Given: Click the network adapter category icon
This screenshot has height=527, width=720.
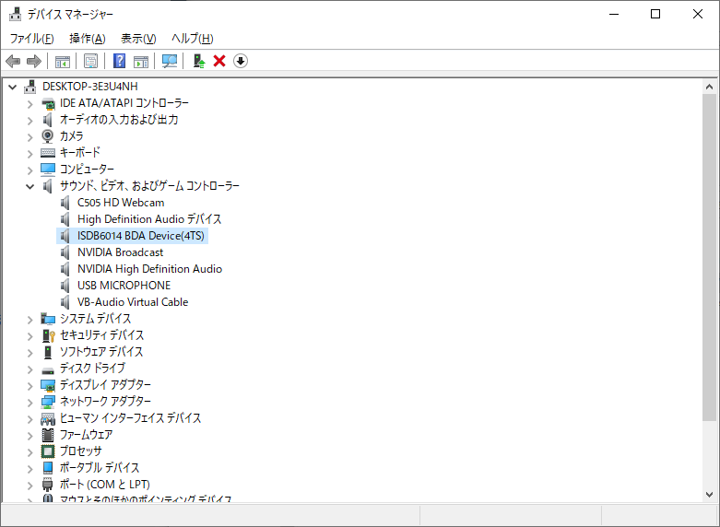Looking at the screenshot, I should [x=48, y=402].
